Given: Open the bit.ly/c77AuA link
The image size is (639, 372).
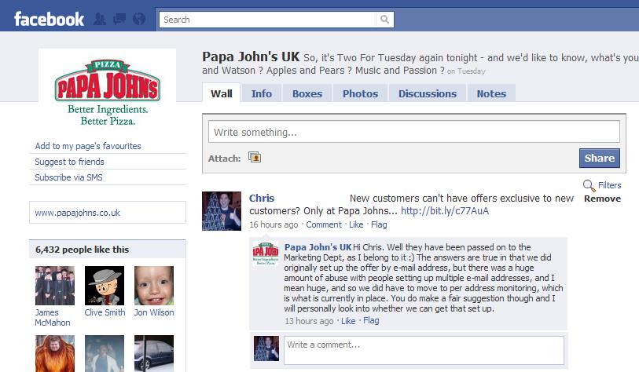Looking at the screenshot, I should (x=445, y=210).
